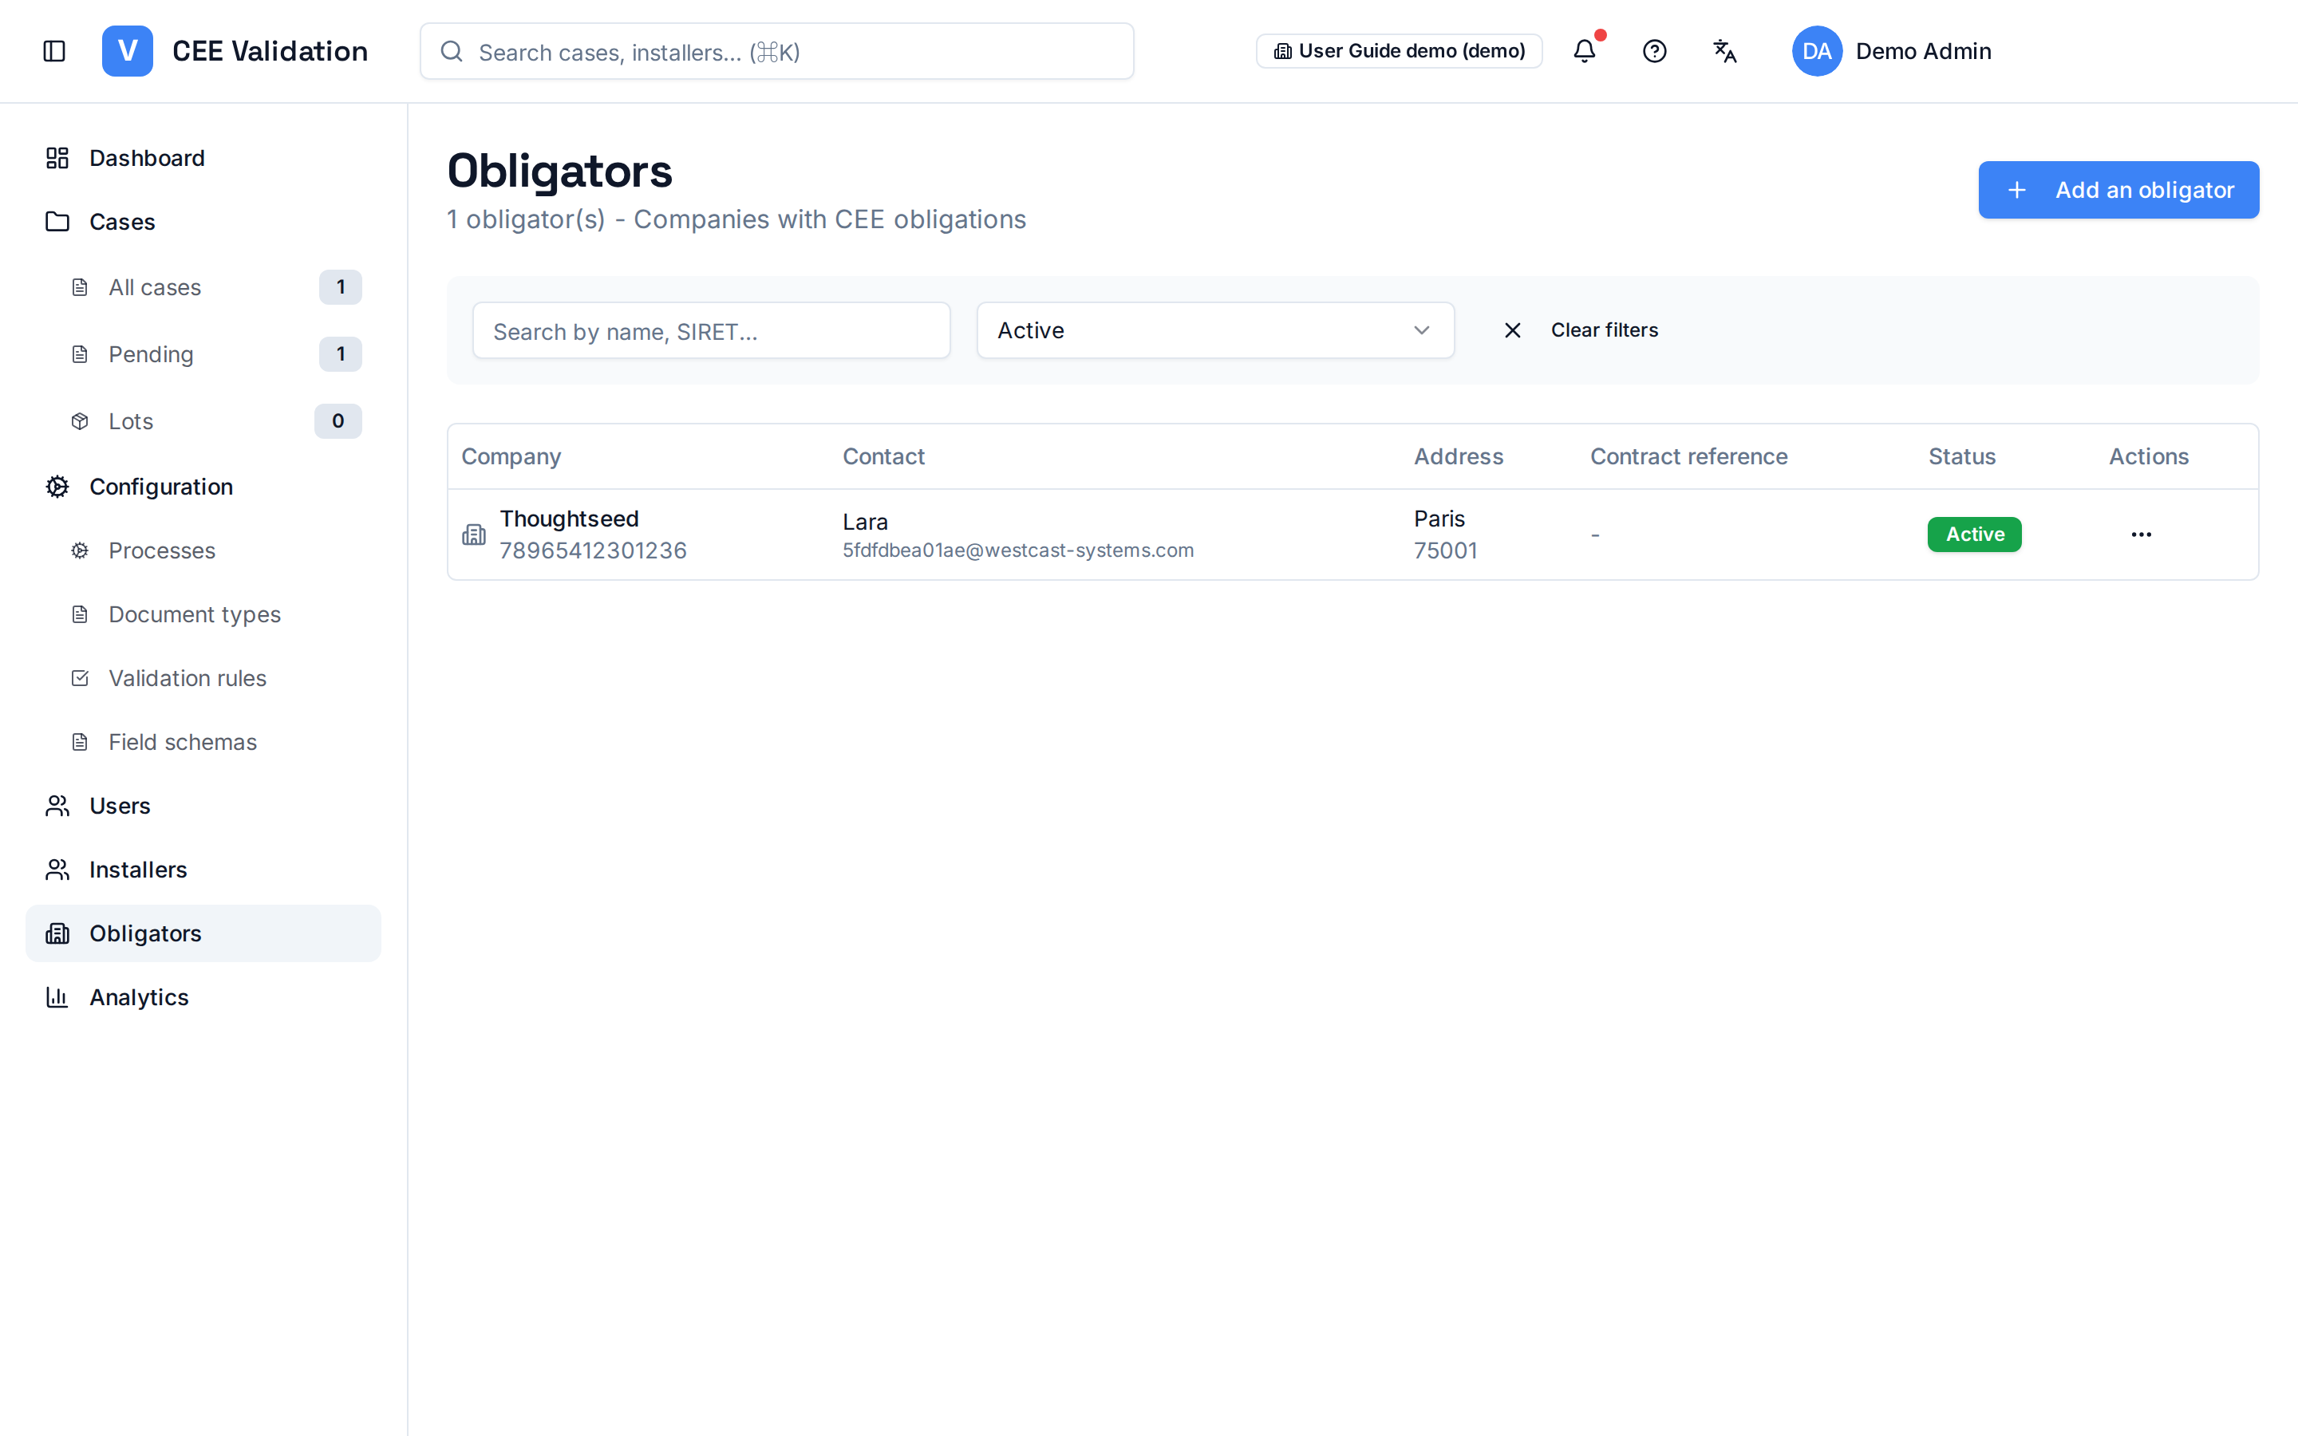2298x1436 pixels.
Task: Go to Dashboard
Action: [x=203, y=158]
